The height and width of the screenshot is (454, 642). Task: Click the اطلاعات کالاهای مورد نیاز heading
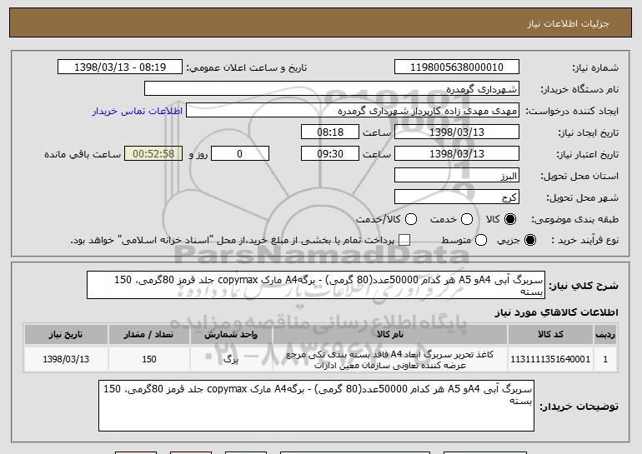point(556,312)
